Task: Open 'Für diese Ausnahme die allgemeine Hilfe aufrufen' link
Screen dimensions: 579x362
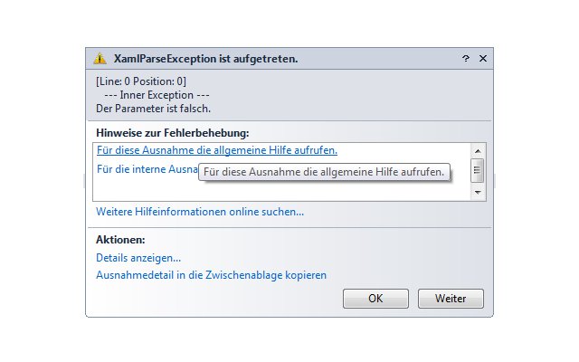Action: pyautogui.click(x=217, y=150)
